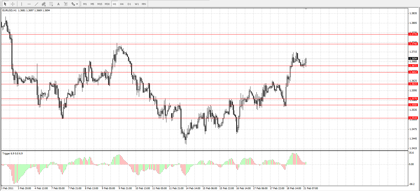Click the red 1.3510 price level label
The width and height of the screenshot is (420, 191).
(413, 118)
